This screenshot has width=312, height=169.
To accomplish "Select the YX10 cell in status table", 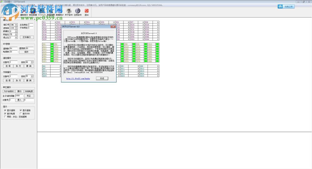I will [x=151, y=44].
